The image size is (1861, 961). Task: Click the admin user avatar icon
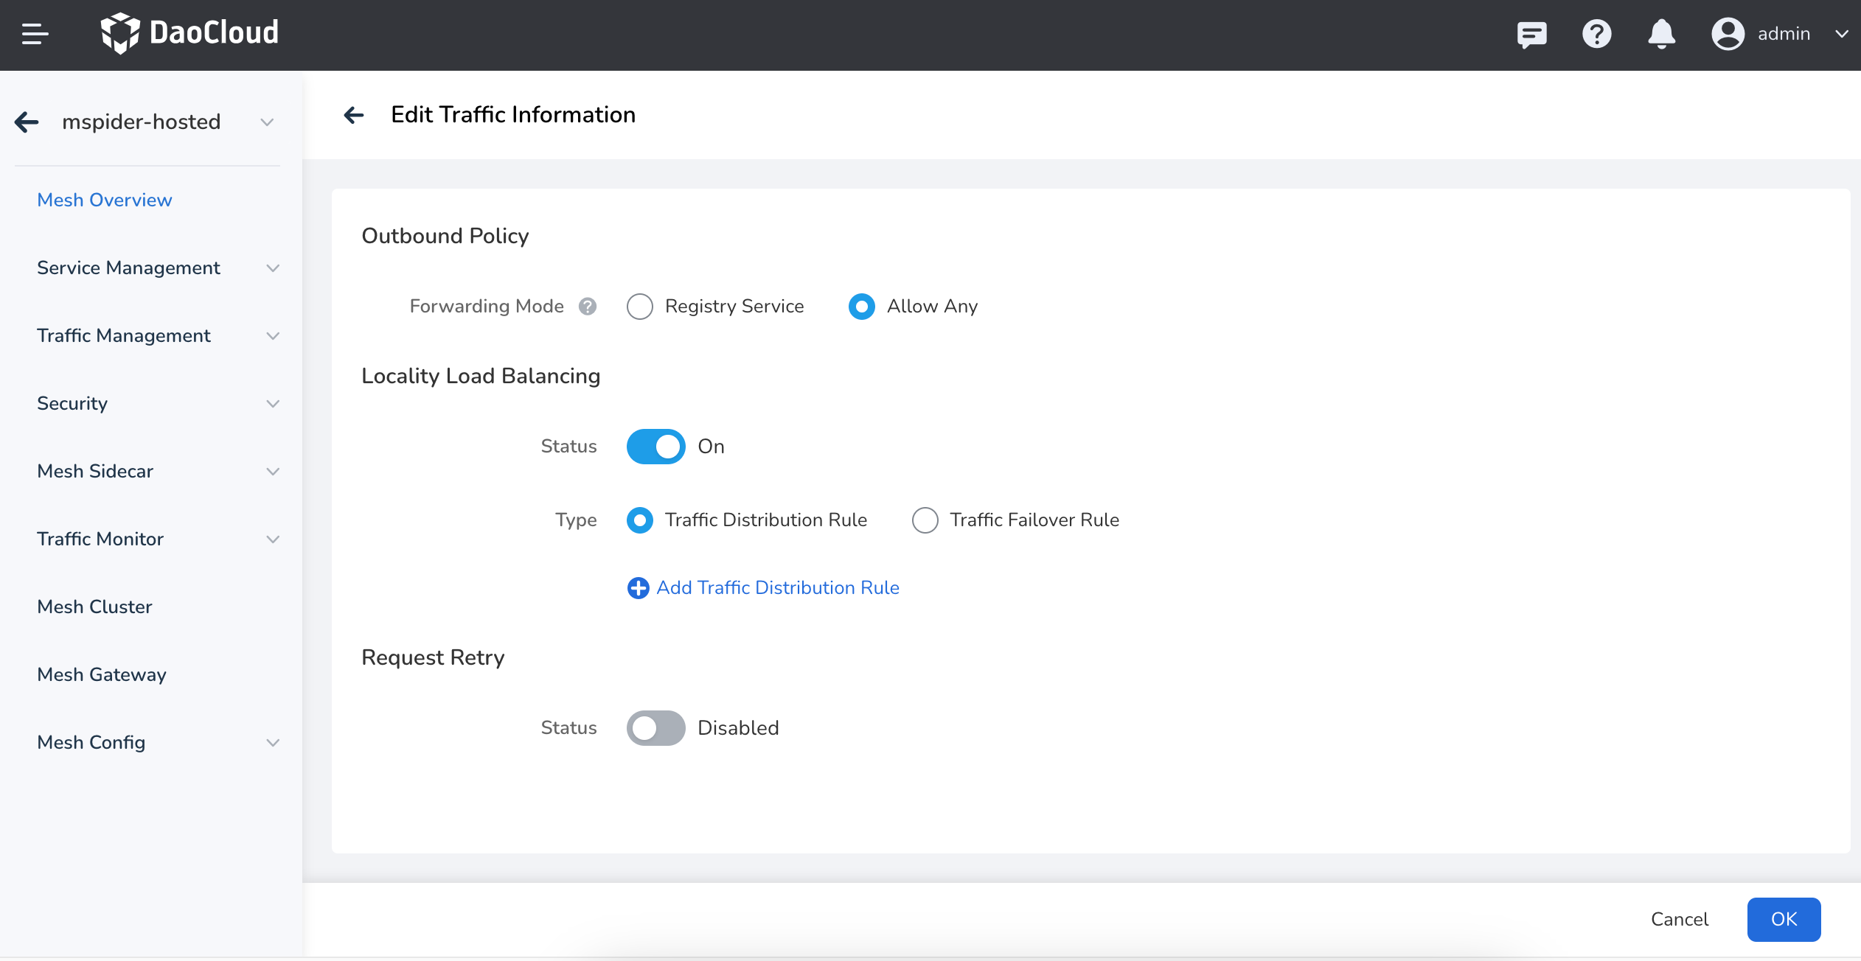point(1728,34)
